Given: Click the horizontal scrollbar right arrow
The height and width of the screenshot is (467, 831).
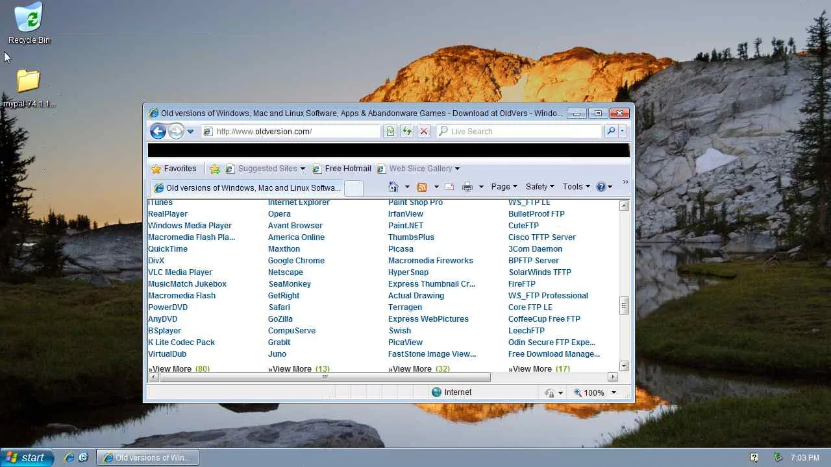Looking at the screenshot, I should pos(613,377).
